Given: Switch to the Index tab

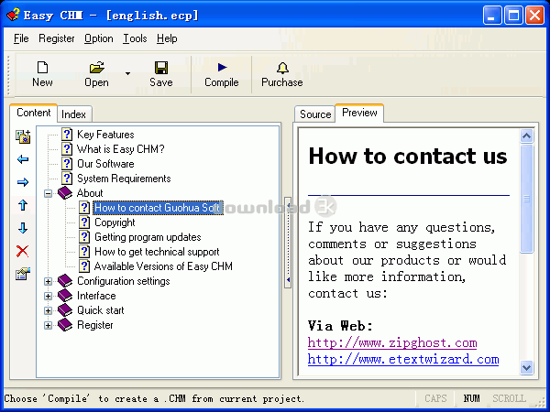Looking at the screenshot, I should (74, 114).
